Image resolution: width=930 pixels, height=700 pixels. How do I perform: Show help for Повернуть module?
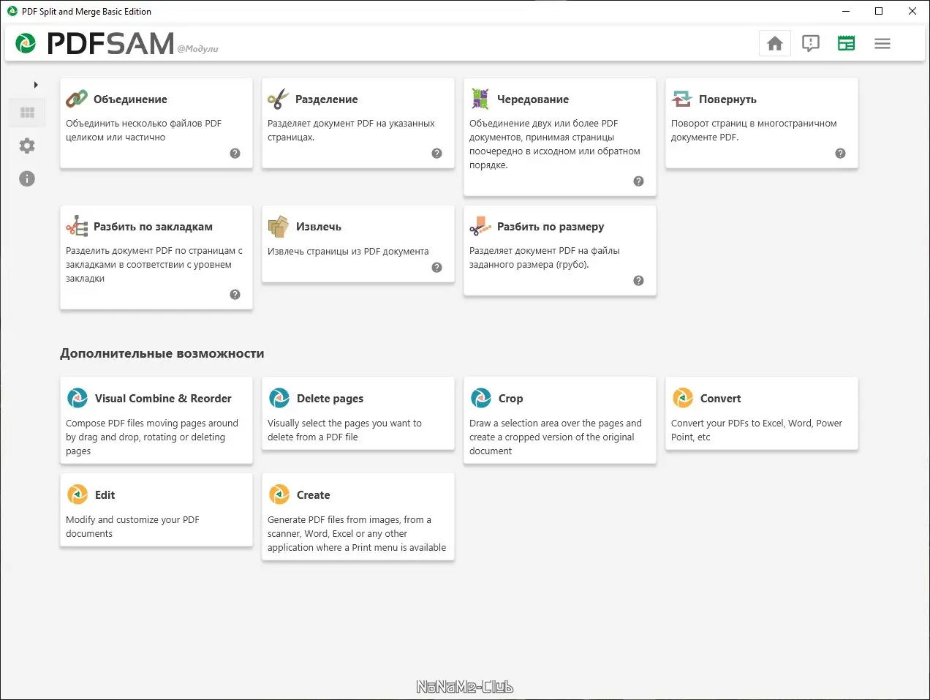840,154
